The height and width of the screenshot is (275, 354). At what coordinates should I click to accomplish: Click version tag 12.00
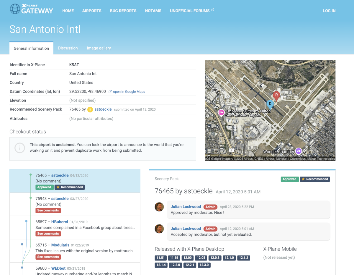coord(188,258)
